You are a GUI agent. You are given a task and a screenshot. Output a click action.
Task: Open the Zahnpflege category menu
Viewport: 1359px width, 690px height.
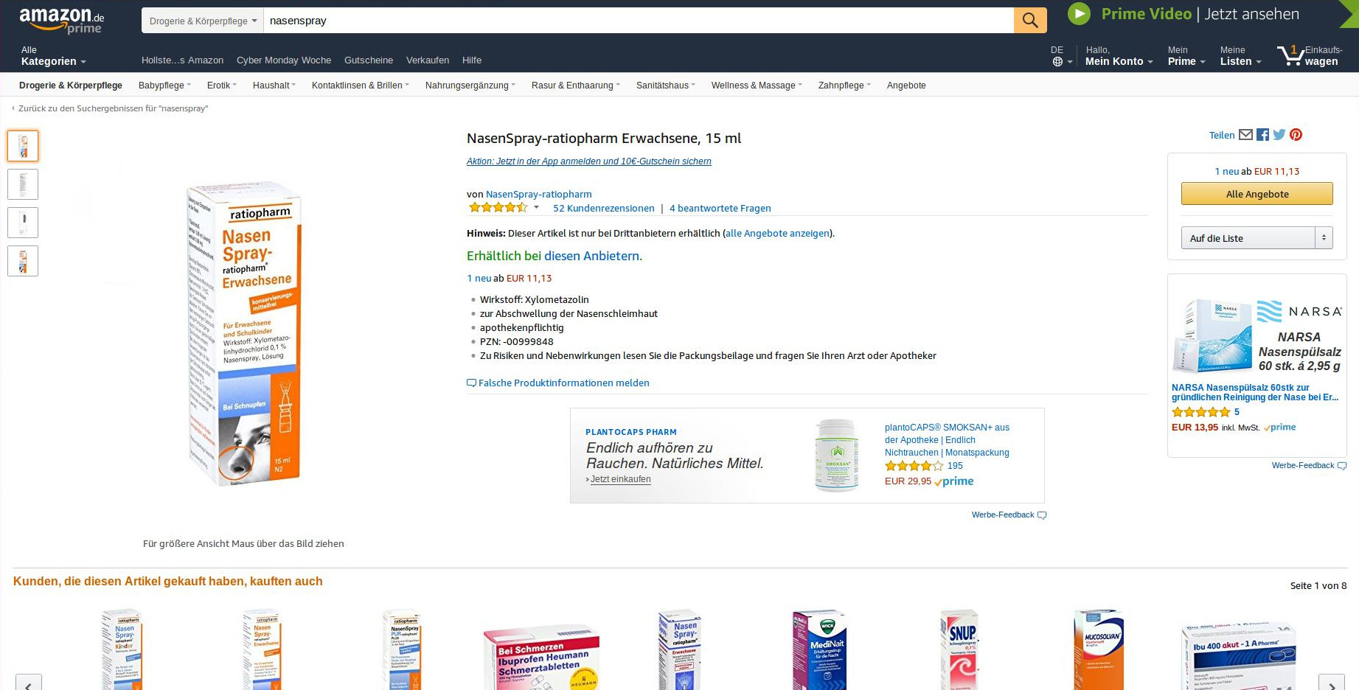pos(844,86)
